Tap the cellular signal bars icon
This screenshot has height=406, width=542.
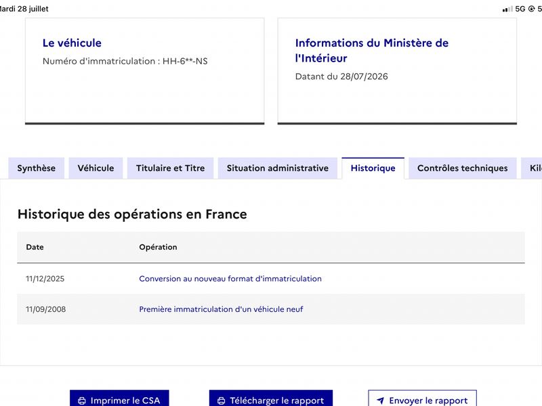pos(507,9)
